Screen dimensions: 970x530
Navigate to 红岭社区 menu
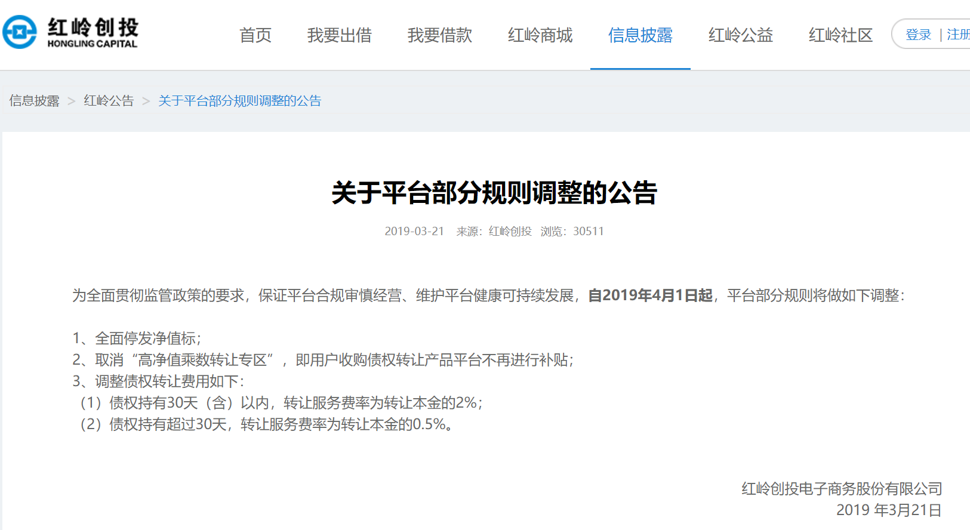point(841,35)
